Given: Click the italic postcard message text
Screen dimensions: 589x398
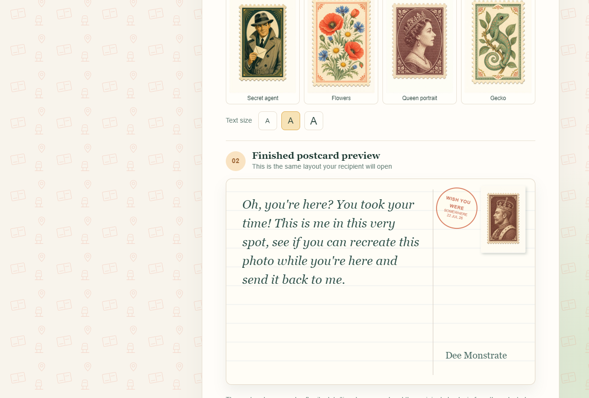Looking at the screenshot, I should (331, 242).
